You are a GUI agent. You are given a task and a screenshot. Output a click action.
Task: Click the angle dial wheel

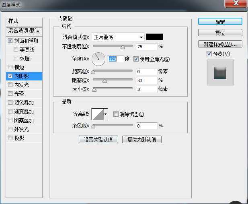click(x=98, y=59)
